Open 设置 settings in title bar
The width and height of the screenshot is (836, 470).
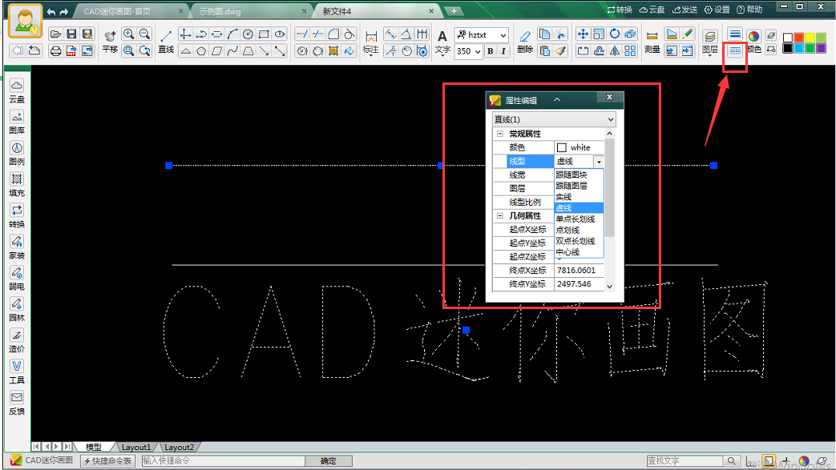click(717, 9)
